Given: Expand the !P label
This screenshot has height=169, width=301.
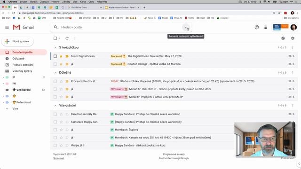Looking at the screenshot, I should click(3, 77).
